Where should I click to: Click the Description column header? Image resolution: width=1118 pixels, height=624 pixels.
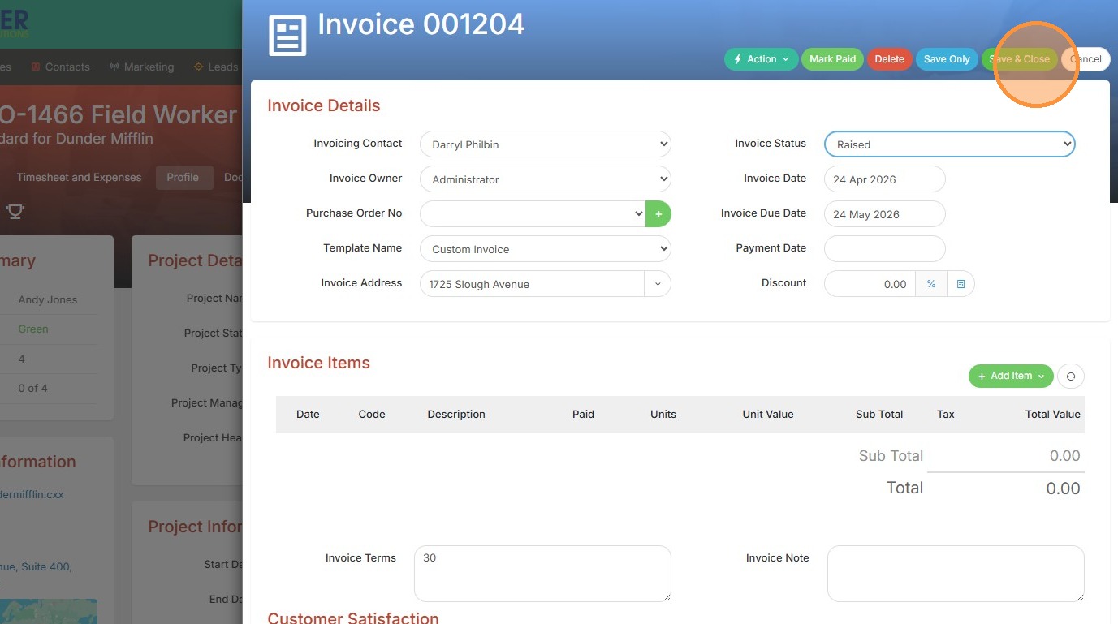click(456, 414)
